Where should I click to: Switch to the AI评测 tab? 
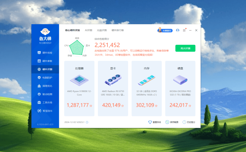88,30
